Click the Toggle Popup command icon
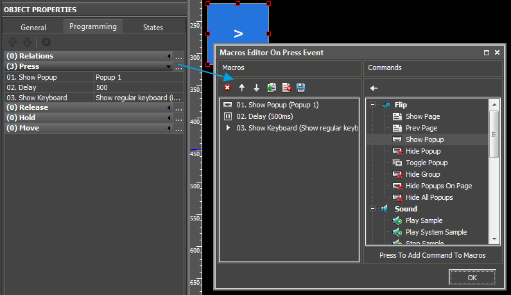Screen dimensions: 511x295 coord(397,163)
